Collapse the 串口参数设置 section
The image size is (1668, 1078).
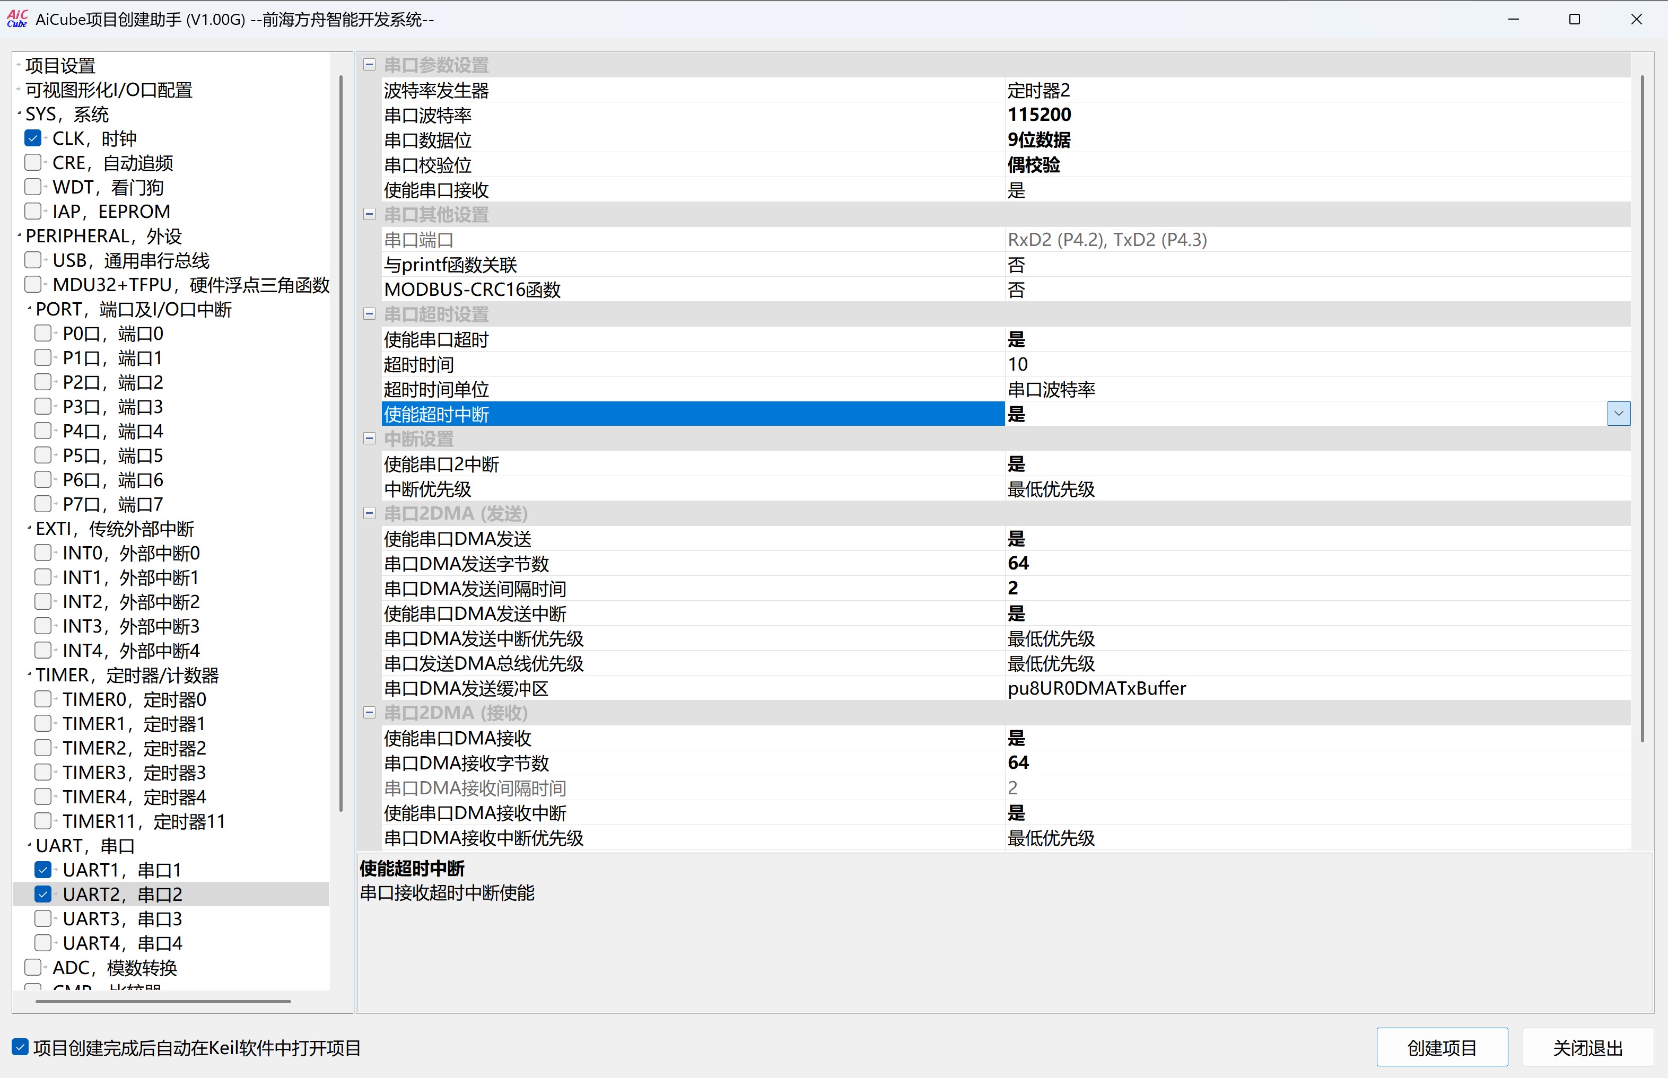[370, 65]
